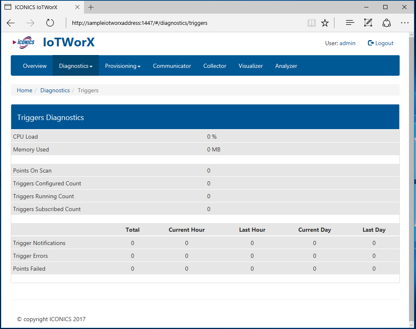Add page to favorites with star icon

point(325,23)
